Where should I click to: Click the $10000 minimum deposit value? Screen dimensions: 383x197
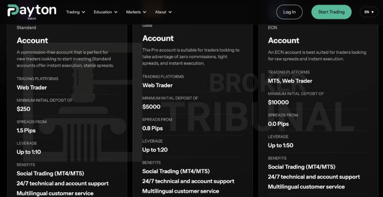click(278, 102)
